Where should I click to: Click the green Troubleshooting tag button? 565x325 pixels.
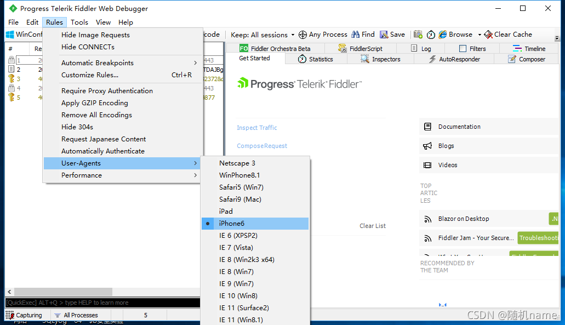coord(538,238)
